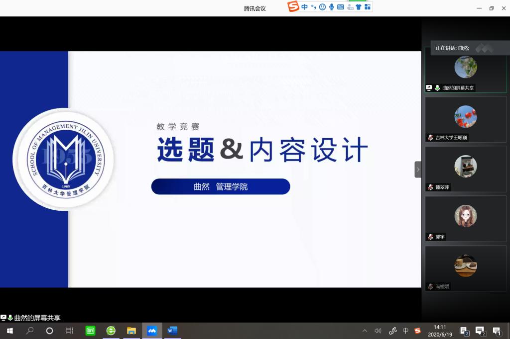Select participant 郭宇's video tile
The image size is (510, 339).
pos(466,218)
